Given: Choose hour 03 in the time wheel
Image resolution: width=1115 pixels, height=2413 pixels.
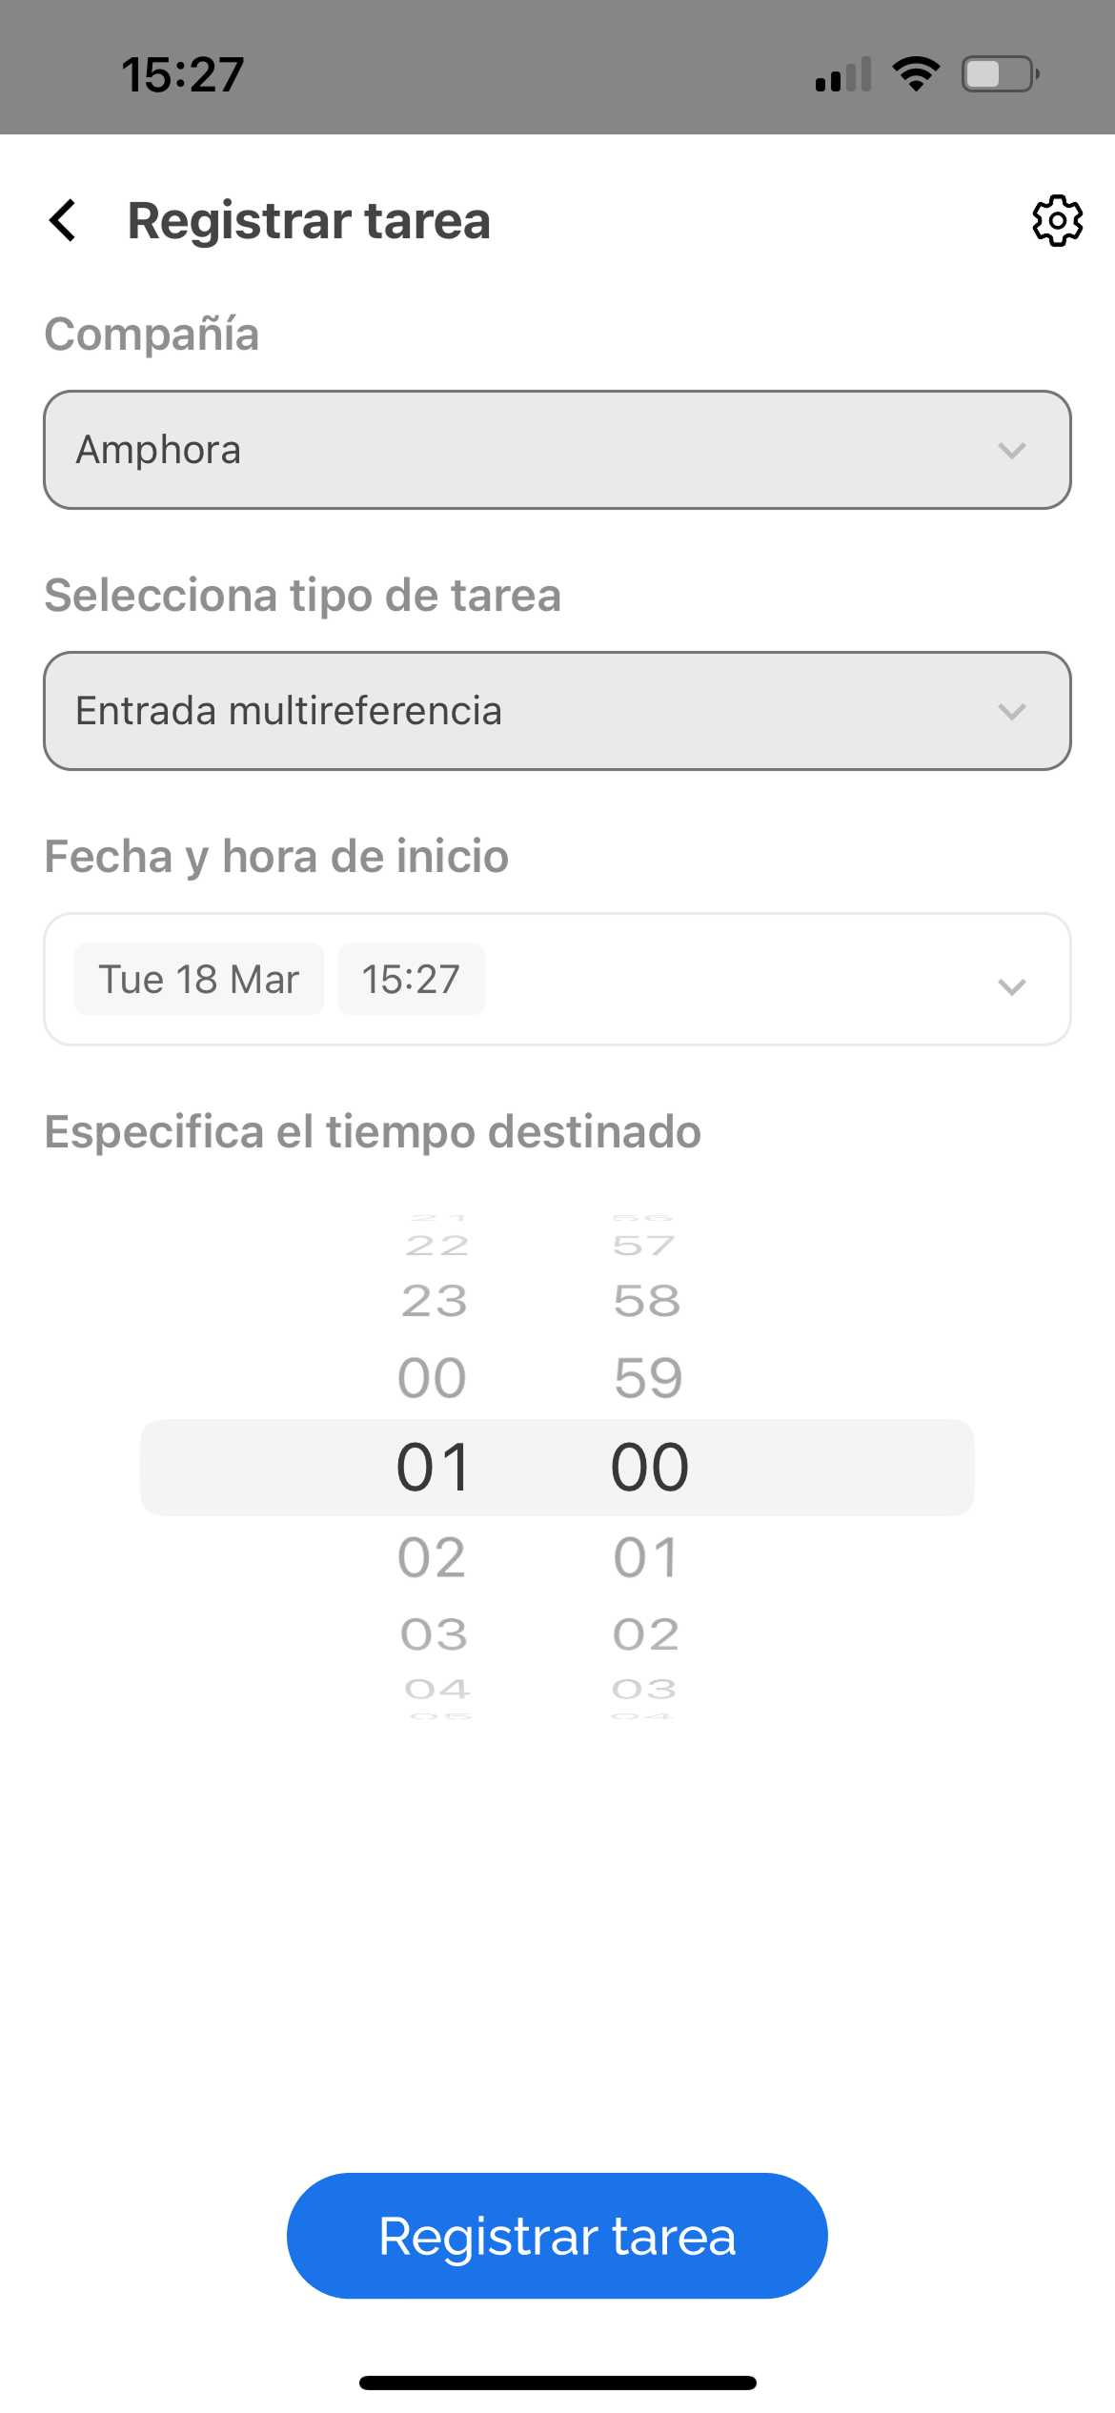Looking at the screenshot, I should (x=435, y=1634).
